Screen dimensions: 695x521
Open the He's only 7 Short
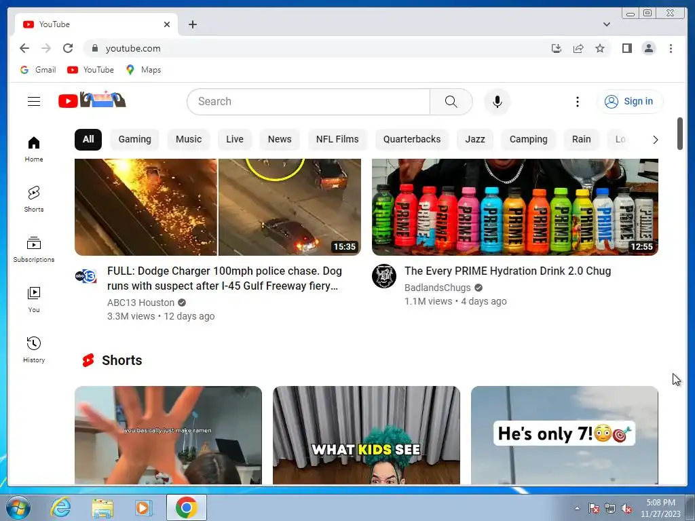tap(564, 435)
